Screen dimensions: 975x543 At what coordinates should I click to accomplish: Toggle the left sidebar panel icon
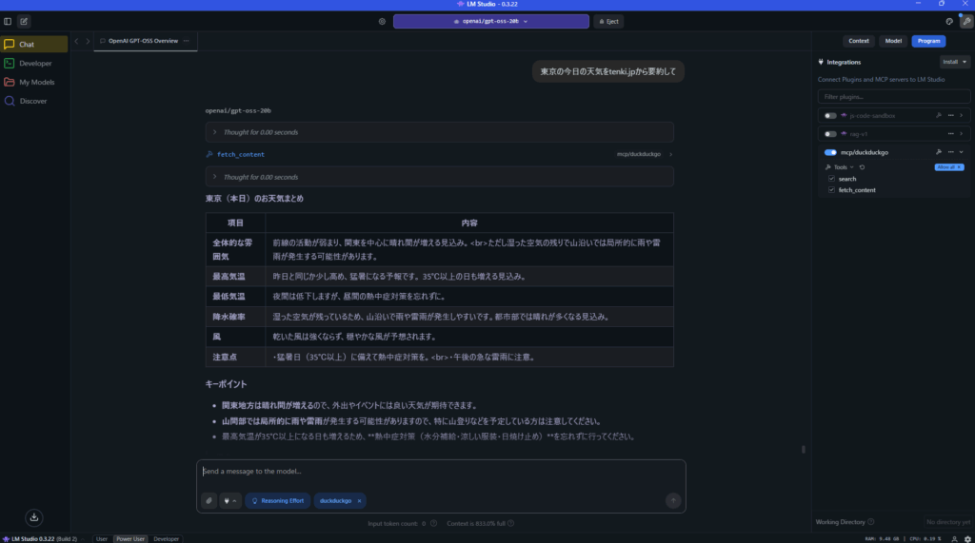click(x=8, y=21)
